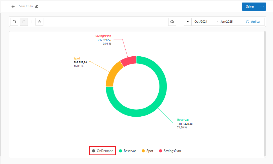
Task: Click the back arrow icon
Action: (13, 6)
